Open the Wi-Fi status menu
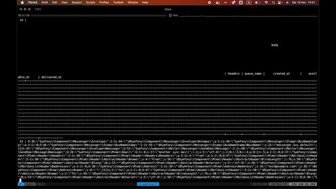Image resolution: width=336 pixels, height=189 pixels. coord(266,3)
